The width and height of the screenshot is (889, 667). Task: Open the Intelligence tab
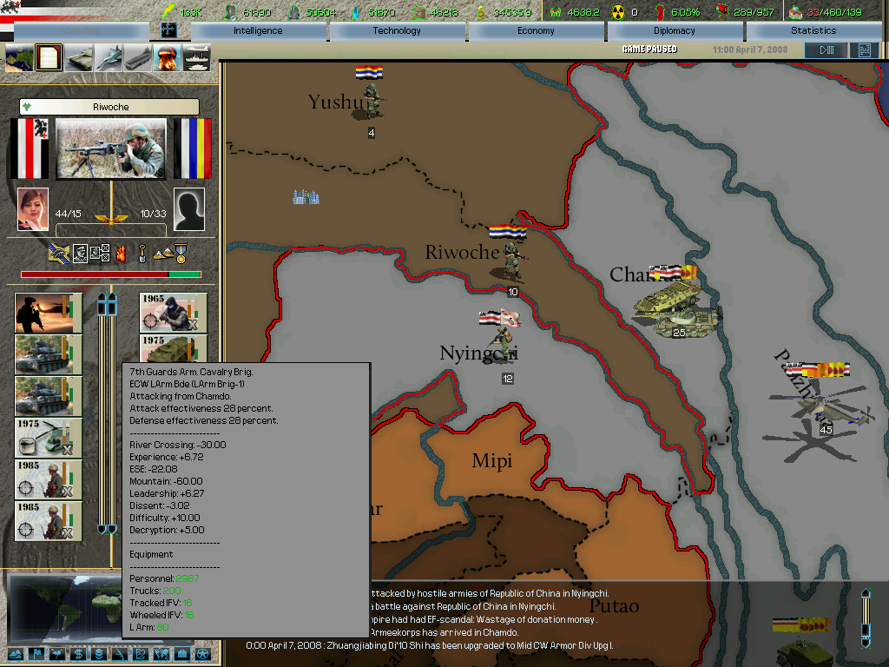click(x=258, y=30)
